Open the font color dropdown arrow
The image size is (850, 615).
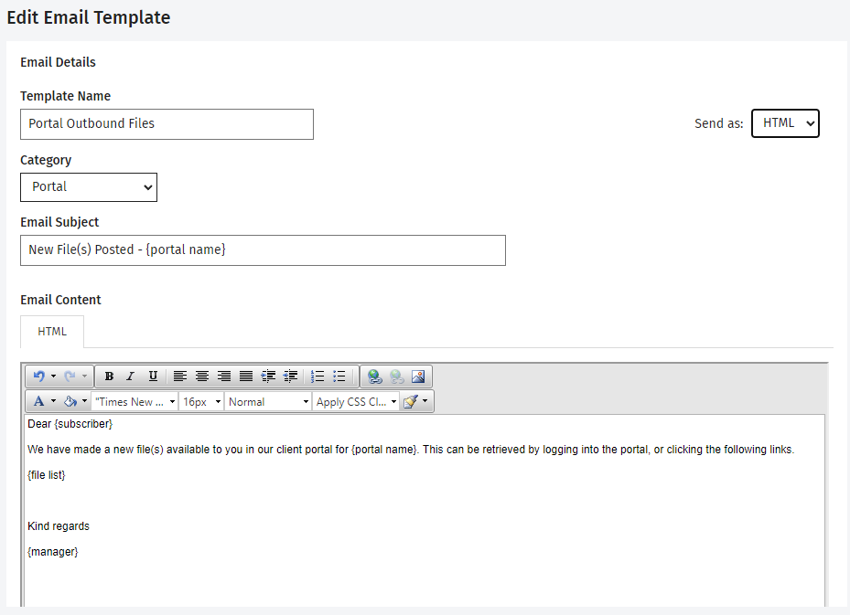[53, 401]
